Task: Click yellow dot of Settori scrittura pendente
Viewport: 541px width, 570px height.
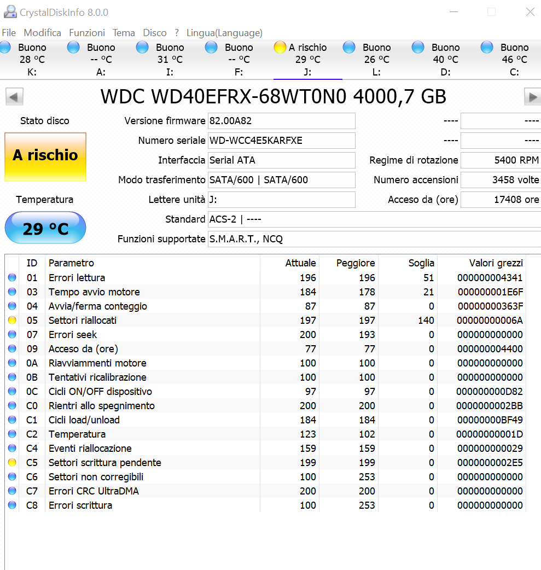Action: coord(12,462)
